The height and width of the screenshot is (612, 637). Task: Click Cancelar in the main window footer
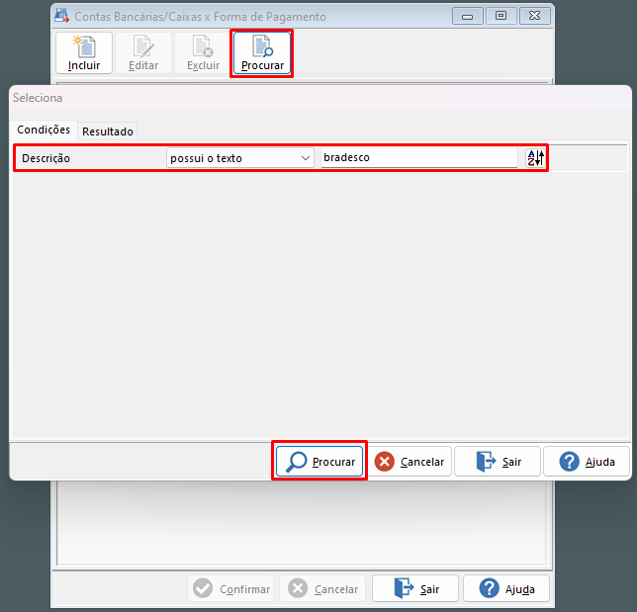(x=322, y=588)
